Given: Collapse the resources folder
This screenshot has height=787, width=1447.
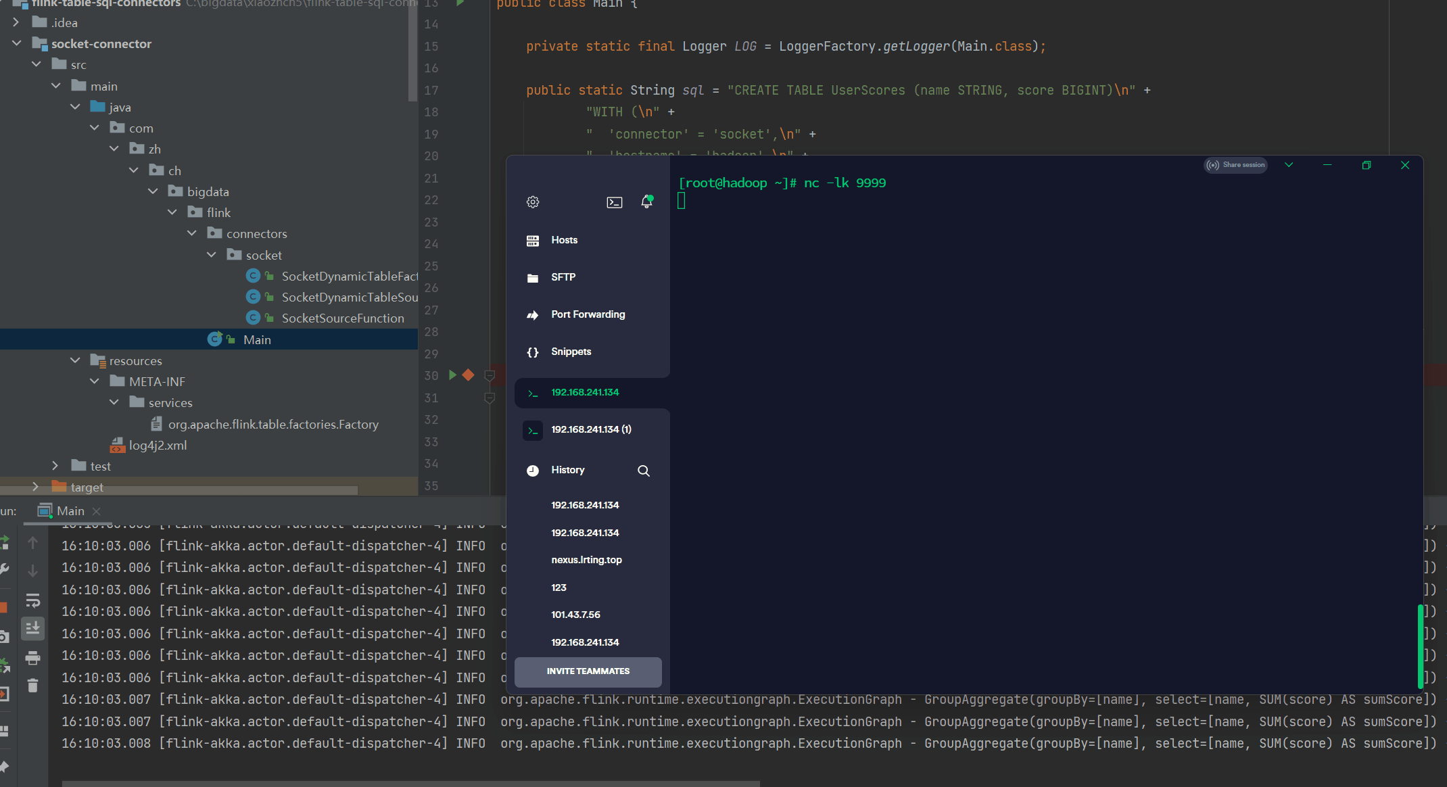Looking at the screenshot, I should tap(75, 360).
